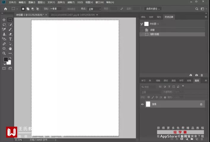The image size is (210, 142).
Task: Select 新建 history state
Action: coord(172,30)
